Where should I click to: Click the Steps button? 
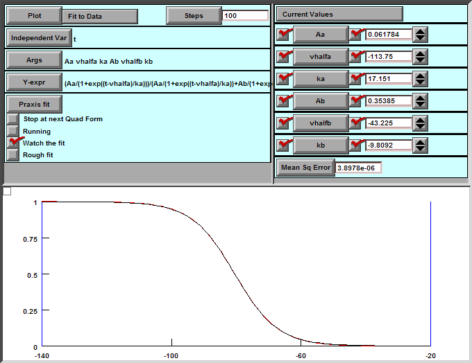[x=194, y=16]
